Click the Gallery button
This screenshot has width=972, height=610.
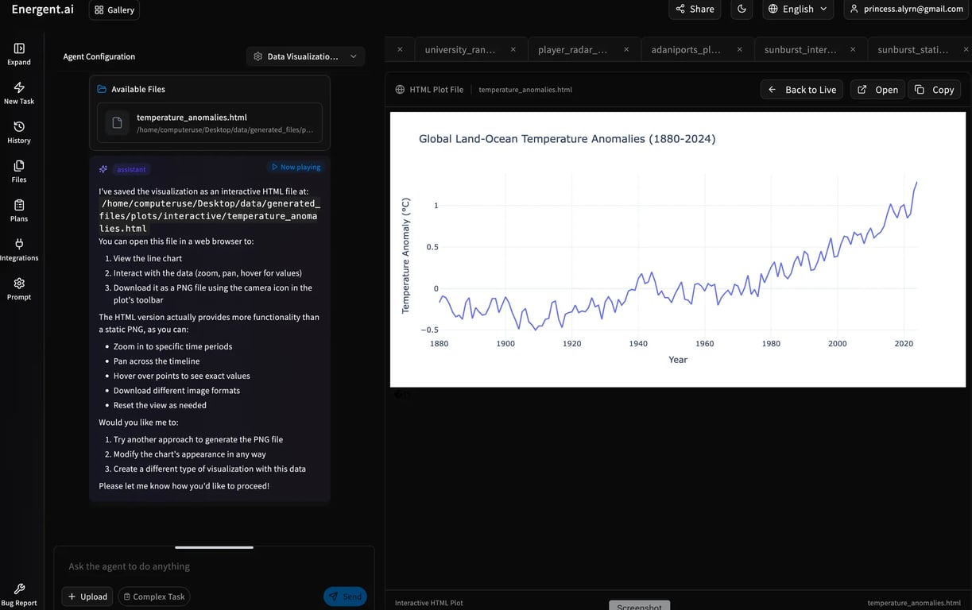click(x=114, y=10)
